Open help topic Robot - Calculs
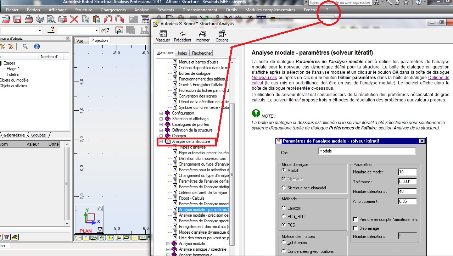453x256 pixels. [x=191, y=198]
